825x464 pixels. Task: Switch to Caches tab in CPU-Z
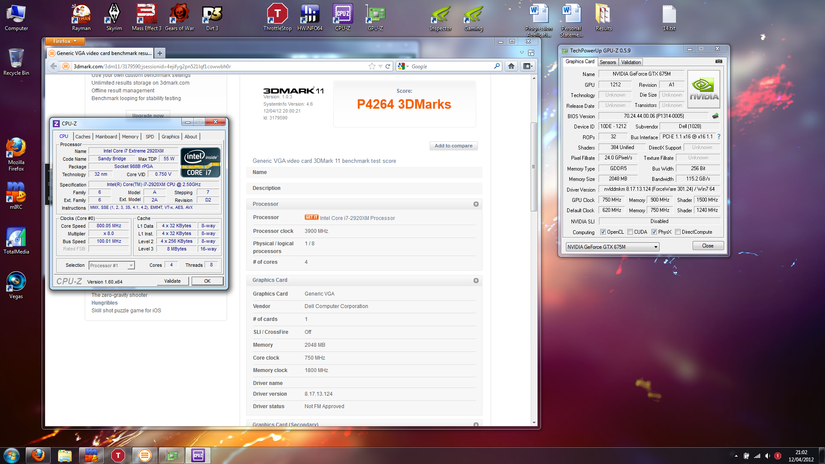pos(83,137)
